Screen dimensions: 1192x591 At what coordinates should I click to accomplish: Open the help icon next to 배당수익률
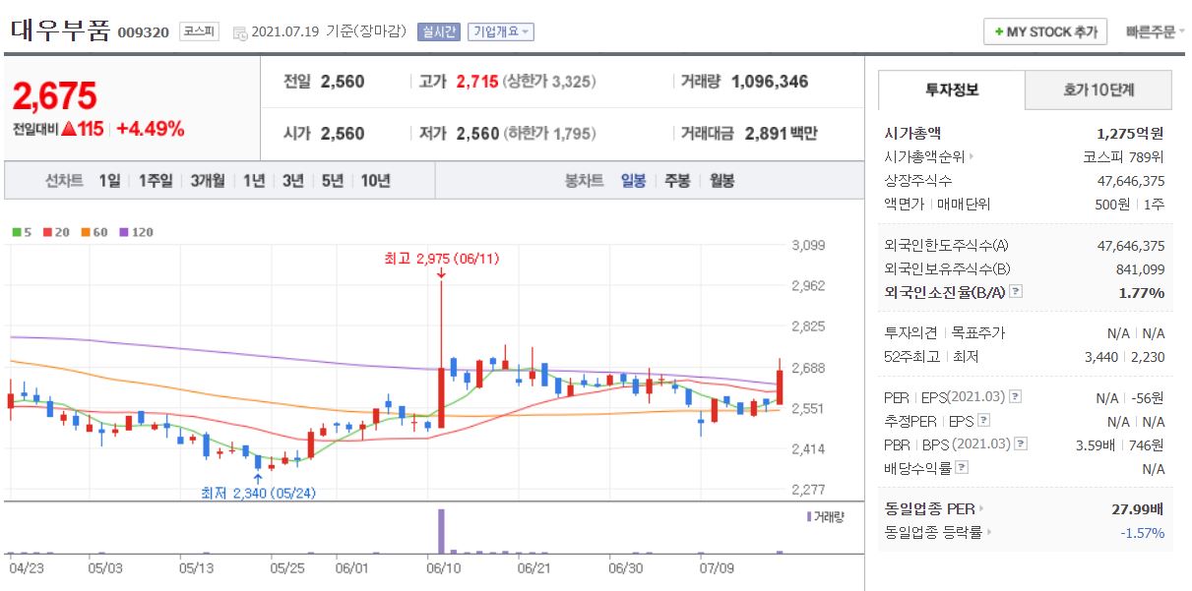960,466
